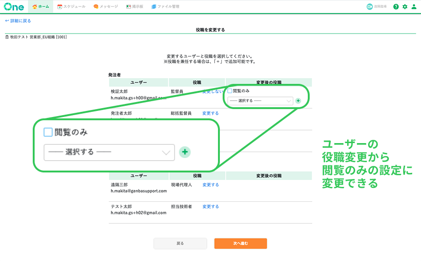Open the user profile icon
The height and width of the screenshot is (261, 421).
click(414, 7)
